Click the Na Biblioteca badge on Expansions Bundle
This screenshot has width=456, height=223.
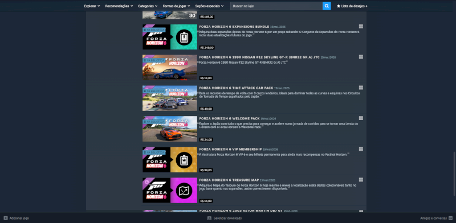tap(154, 30)
